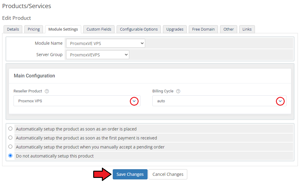Screen dimensions: 300x186
Task: Open the Module Name dropdown
Action: coord(106,43)
